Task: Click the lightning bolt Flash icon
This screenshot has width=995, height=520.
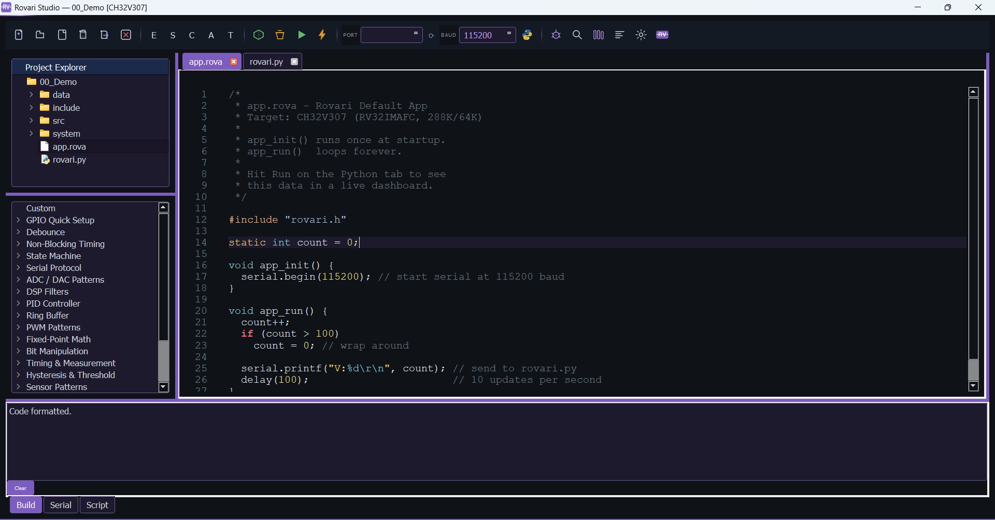Action: coord(322,35)
